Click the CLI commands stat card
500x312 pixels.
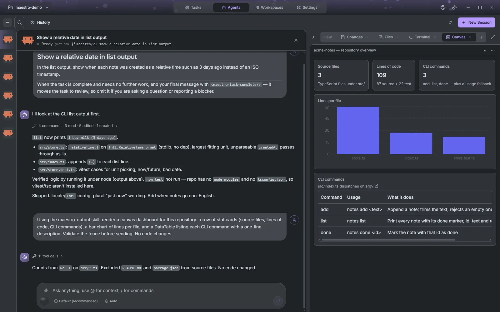[457, 75]
